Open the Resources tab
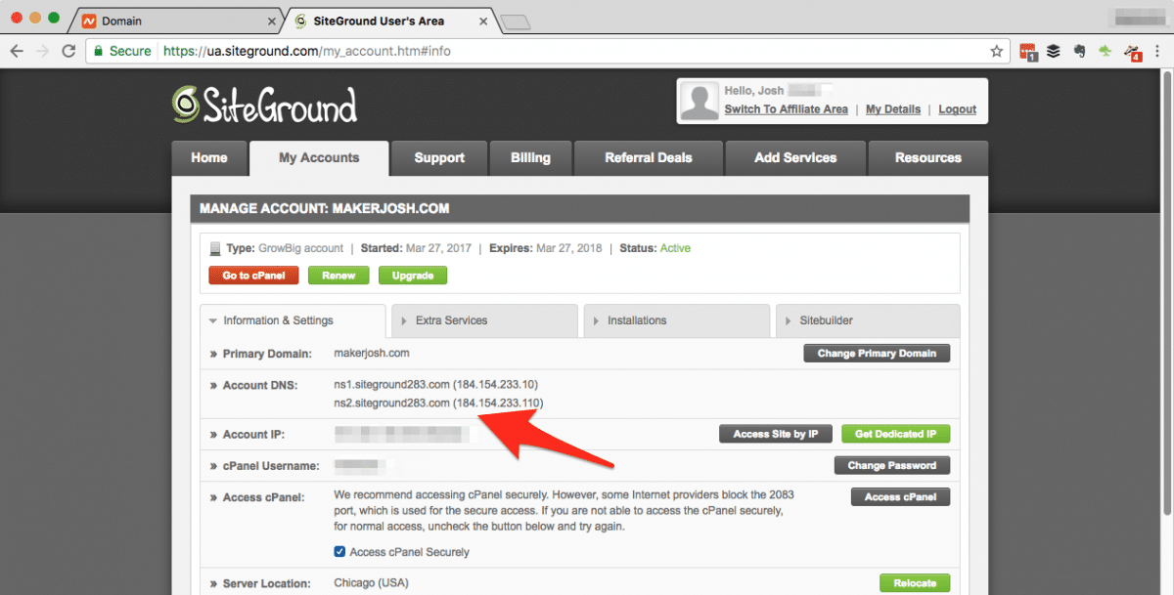 tap(928, 158)
